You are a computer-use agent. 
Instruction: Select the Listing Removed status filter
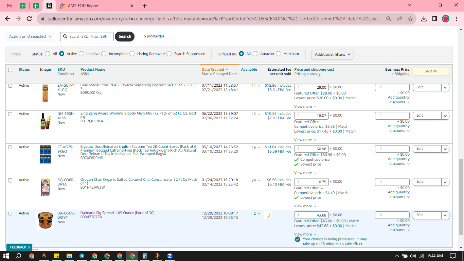point(132,54)
